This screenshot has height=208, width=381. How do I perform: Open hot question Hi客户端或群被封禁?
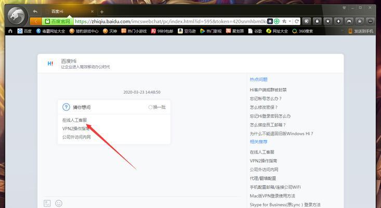click(x=268, y=89)
